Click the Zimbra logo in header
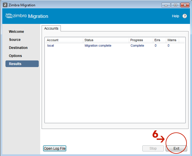192x156 pixels. coord(16,16)
